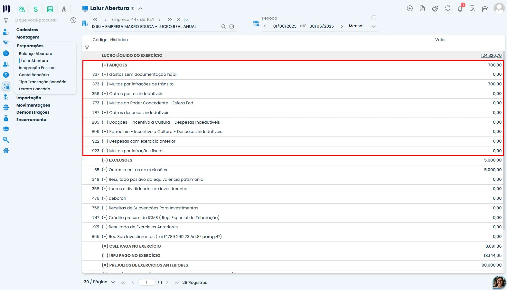Click the start date 01/06/2025
The image size is (507, 290).
[285, 26]
